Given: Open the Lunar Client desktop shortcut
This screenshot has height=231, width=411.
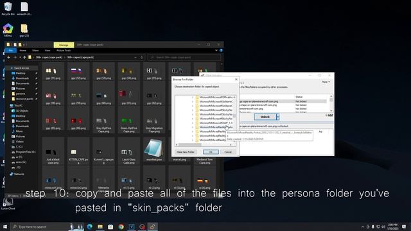Looking at the screenshot, I should click(8, 203).
